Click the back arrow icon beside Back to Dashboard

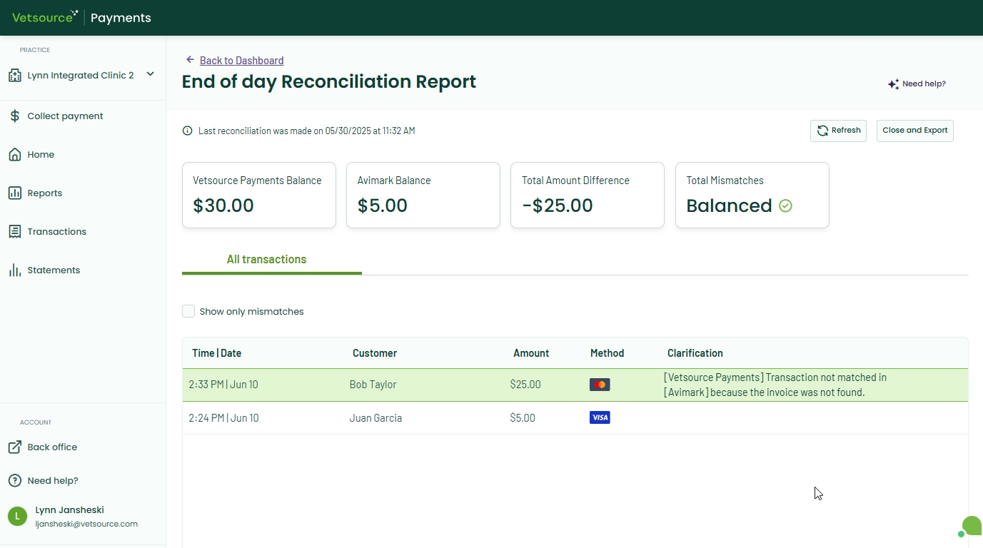[190, 60]
